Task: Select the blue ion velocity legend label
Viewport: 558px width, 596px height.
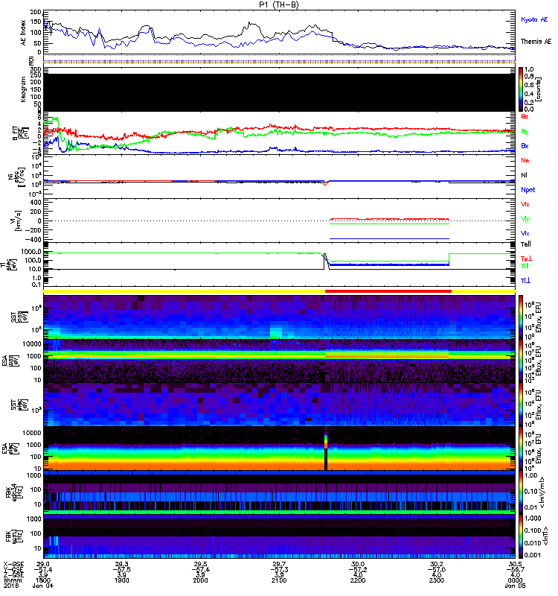Action: [x=525, y=233]
